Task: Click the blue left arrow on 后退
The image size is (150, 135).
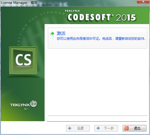Action: click(70, 128)
